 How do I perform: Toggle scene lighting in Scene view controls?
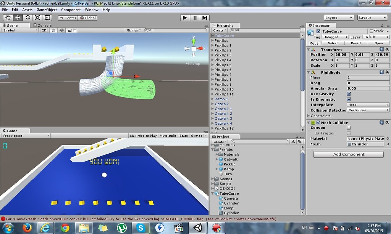53,30
